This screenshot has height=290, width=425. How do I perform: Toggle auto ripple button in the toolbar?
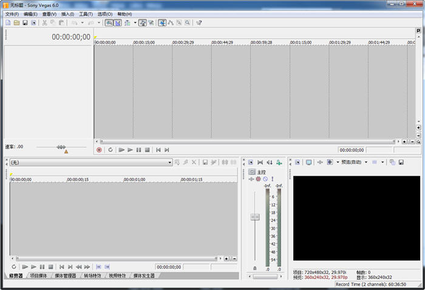tap(127, 22)
